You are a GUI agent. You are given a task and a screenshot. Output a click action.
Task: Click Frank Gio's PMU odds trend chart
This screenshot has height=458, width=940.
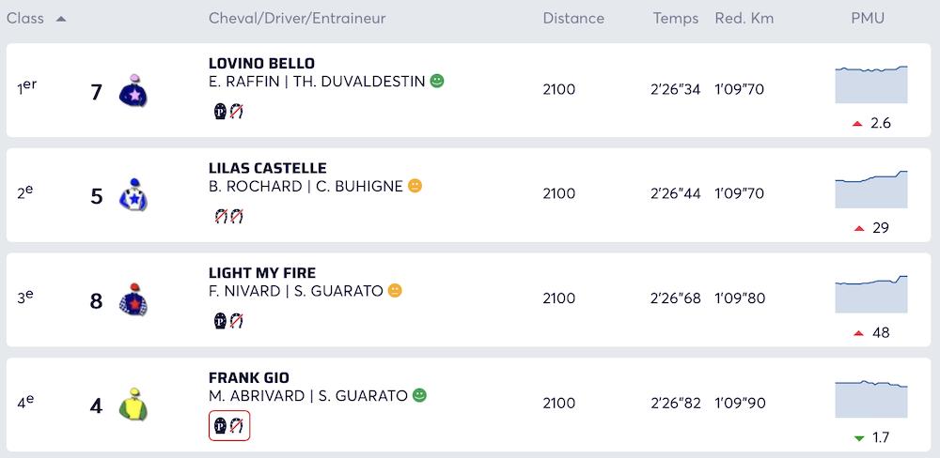point(870,398)
